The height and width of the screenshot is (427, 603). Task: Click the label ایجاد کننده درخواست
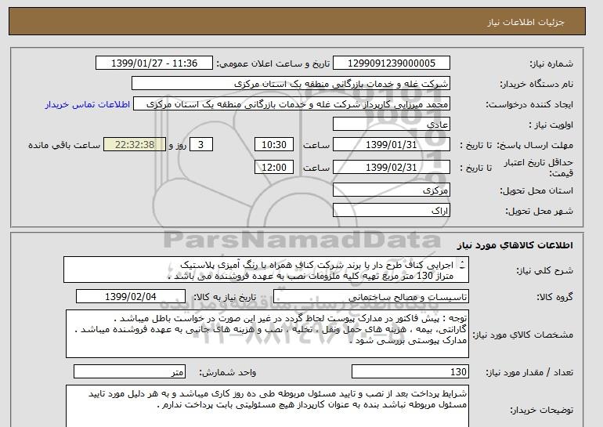(529, 105)
